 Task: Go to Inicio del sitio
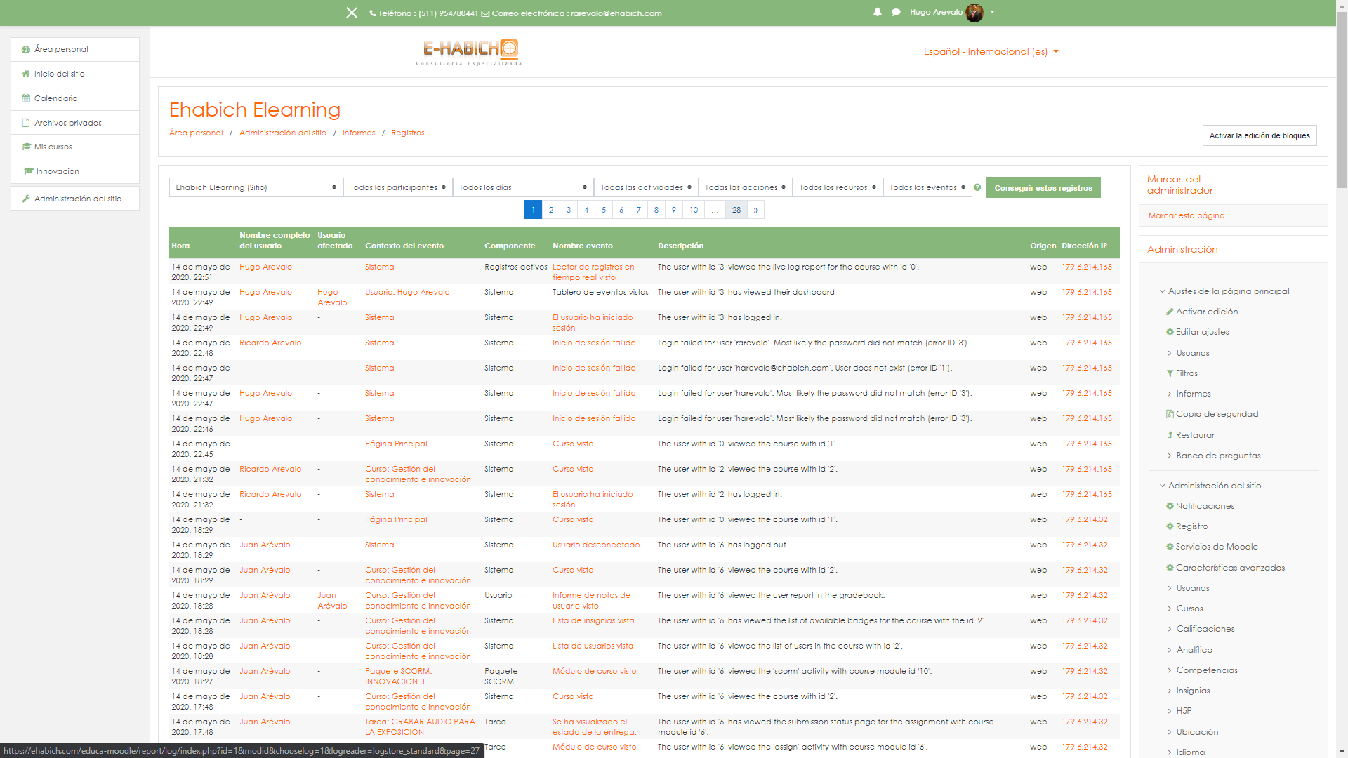[x=75, y=74]
